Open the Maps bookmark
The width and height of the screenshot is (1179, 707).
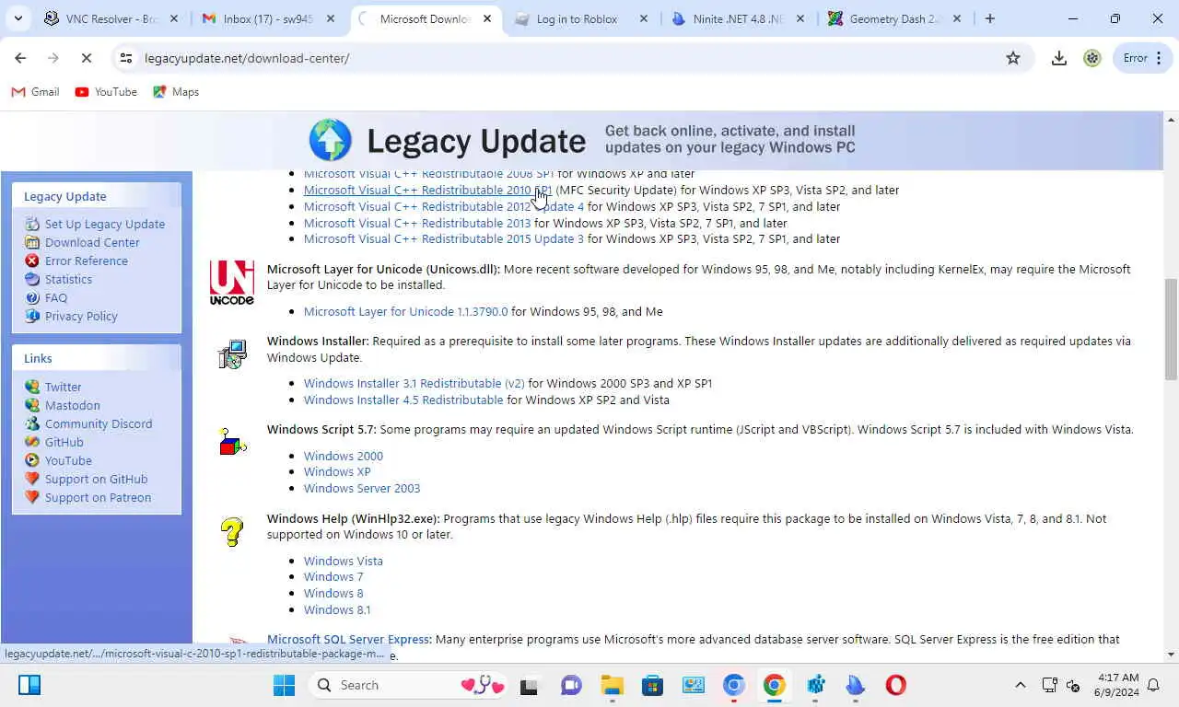(176, 92)
